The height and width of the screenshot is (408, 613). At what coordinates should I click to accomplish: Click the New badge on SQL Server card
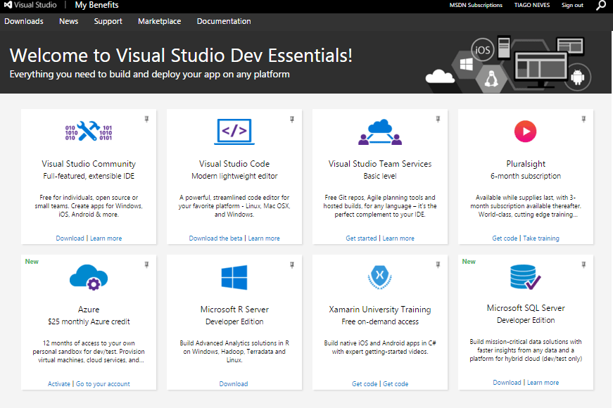[469, 262]
